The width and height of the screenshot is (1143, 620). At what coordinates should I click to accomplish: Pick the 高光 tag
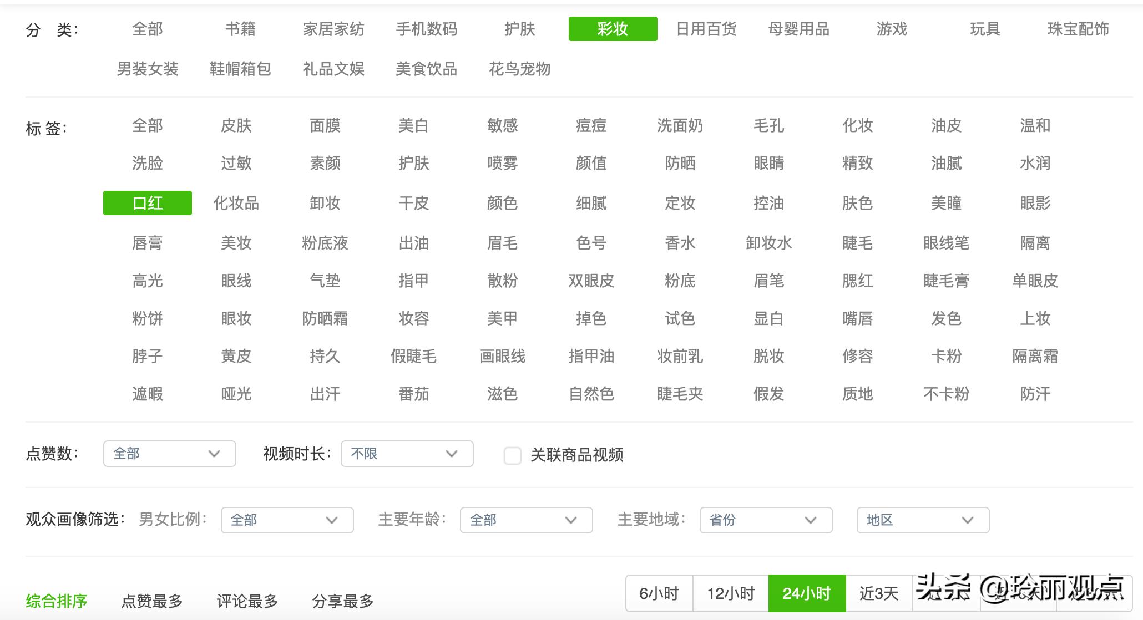[148, 281]
